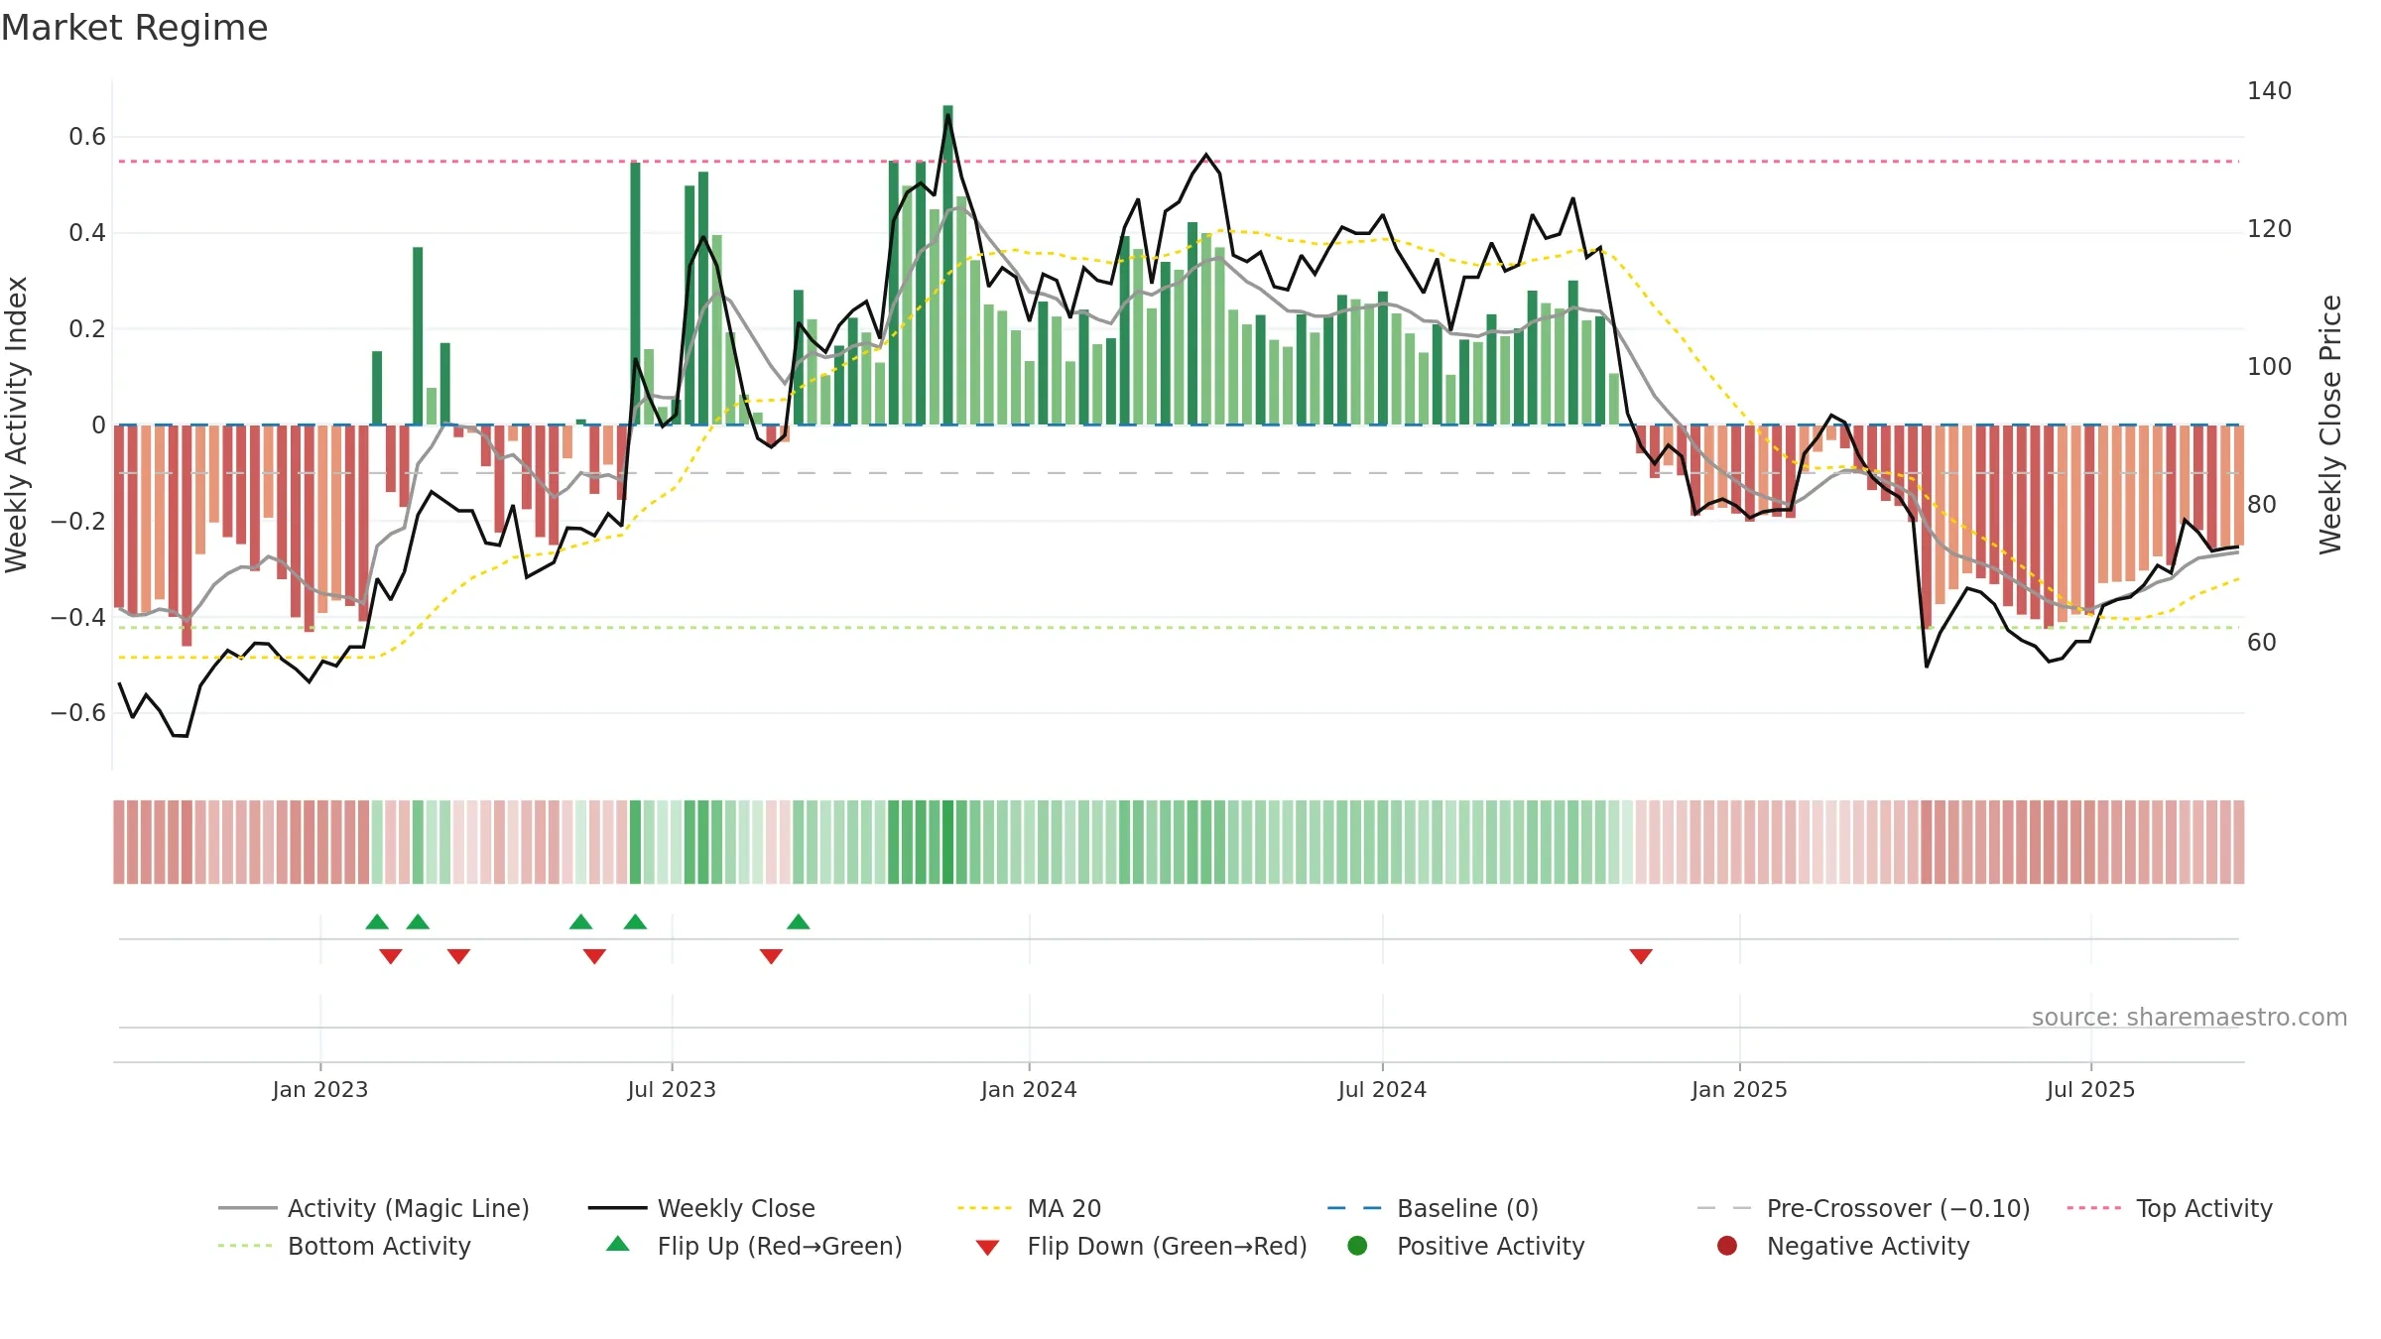Click the Jan 2024 x-axis label
The image size is (2381, 1339).
click(1029, 1090)
